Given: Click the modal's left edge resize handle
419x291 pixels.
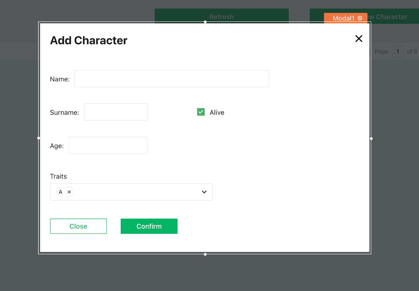Looking at the screenshot, I should tap(39, 138).
